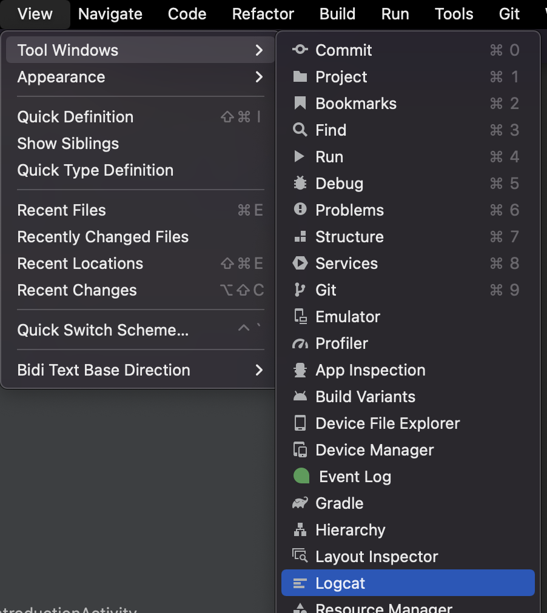Viewport: 547px width, 613px height.
Task: Open Device File Explorer tool window
Action: [388, 423]
